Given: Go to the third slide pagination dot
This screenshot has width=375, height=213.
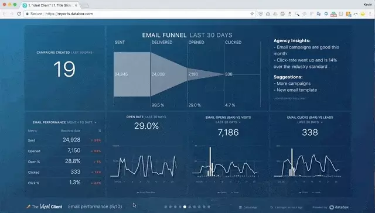Looking at the screenshot, I should [x=175, y=207].
